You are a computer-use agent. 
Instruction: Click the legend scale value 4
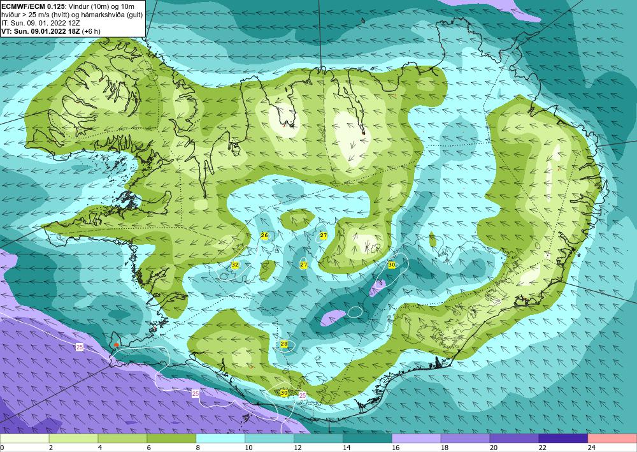click(x=100, y=448)
